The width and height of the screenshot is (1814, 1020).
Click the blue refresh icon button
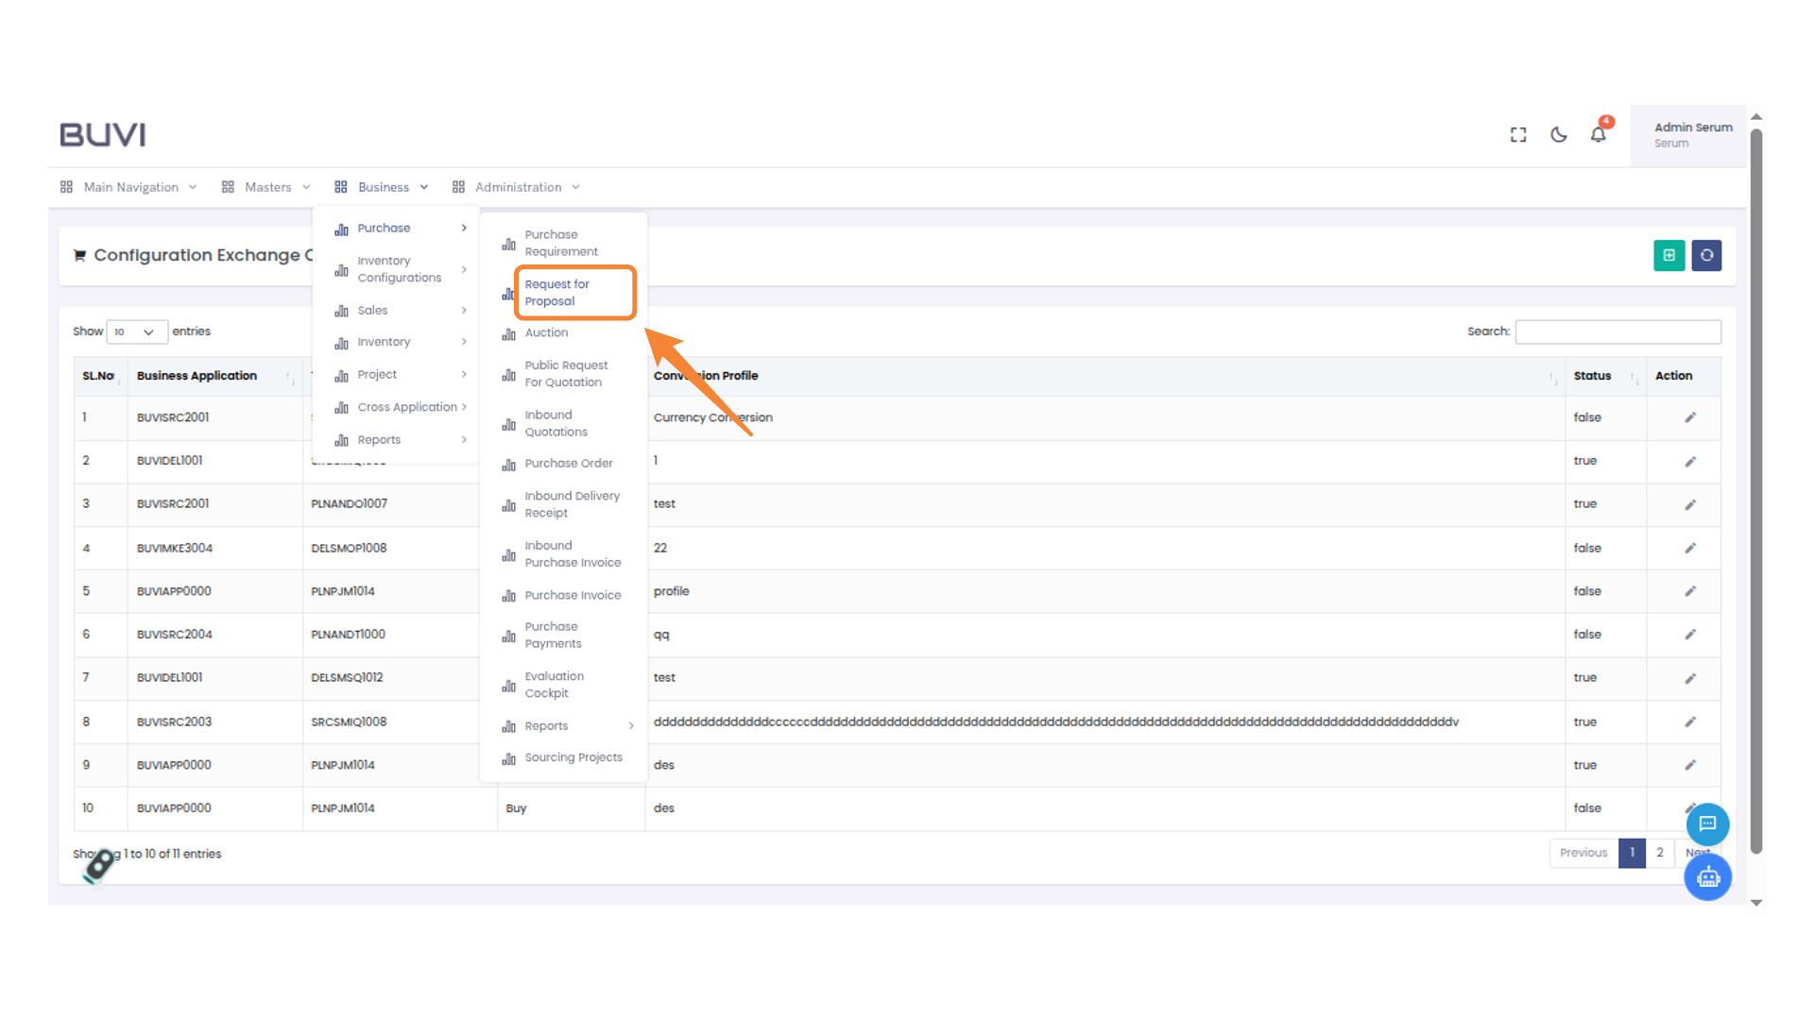[1706, 255]
